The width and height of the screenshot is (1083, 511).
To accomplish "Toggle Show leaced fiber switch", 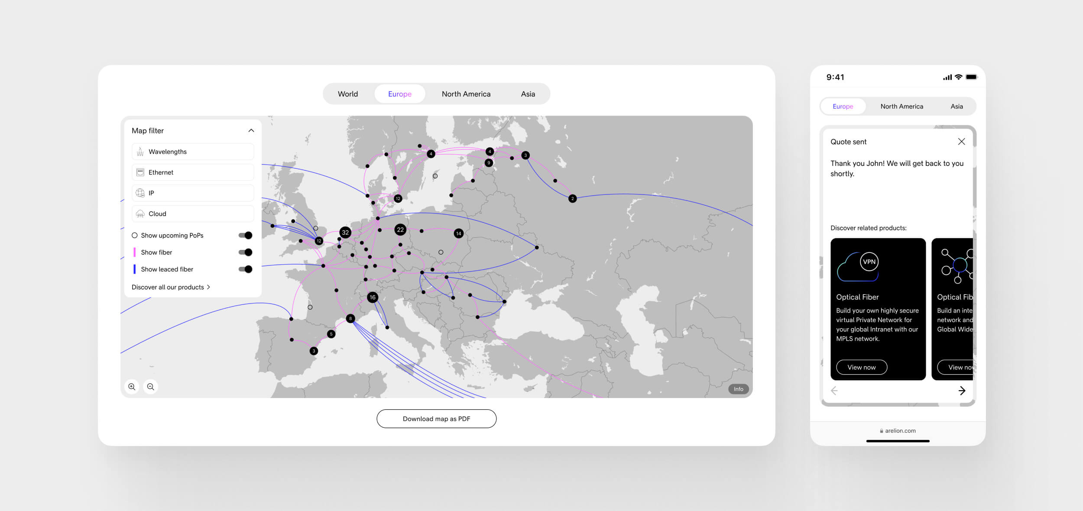I will click(246, 269).
